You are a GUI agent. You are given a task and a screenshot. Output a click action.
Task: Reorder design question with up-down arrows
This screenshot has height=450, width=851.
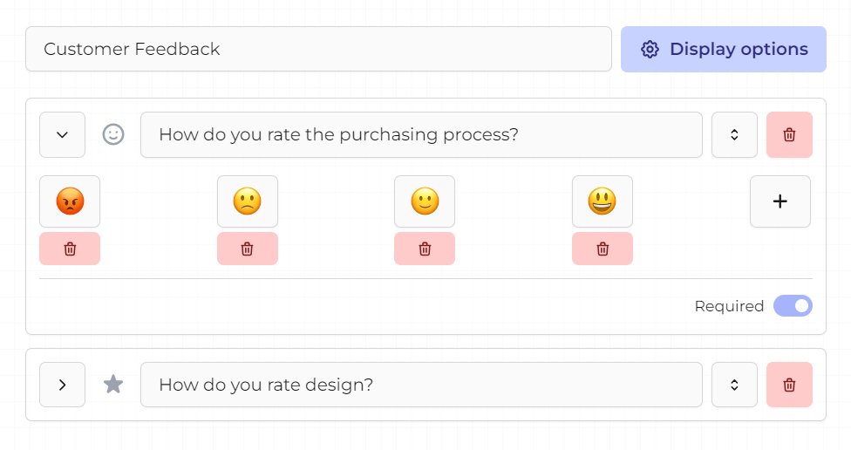pyautogui.click(x=734, y=385)
